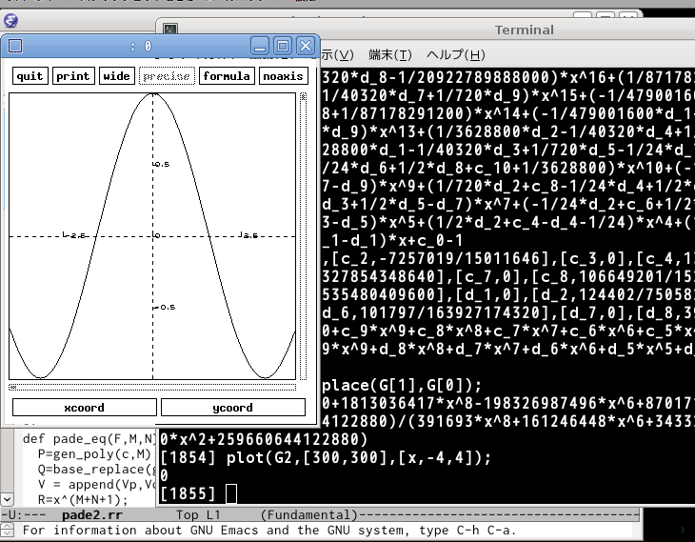Viewport: 695px width, 542px height.
Task: Click the xcoord field in plot window
Action: point(84,407)
